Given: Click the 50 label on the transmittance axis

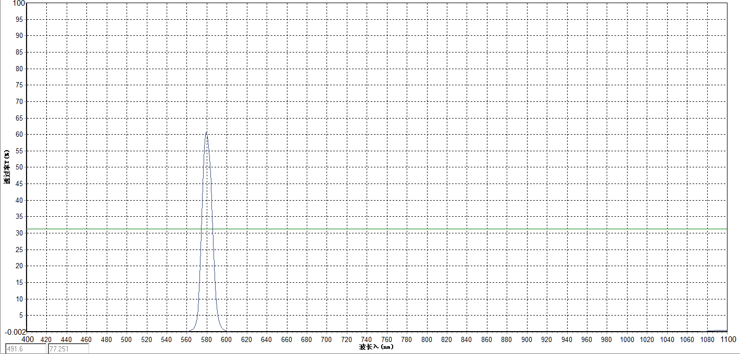Looking at the screenshot, I should [20, 167].
